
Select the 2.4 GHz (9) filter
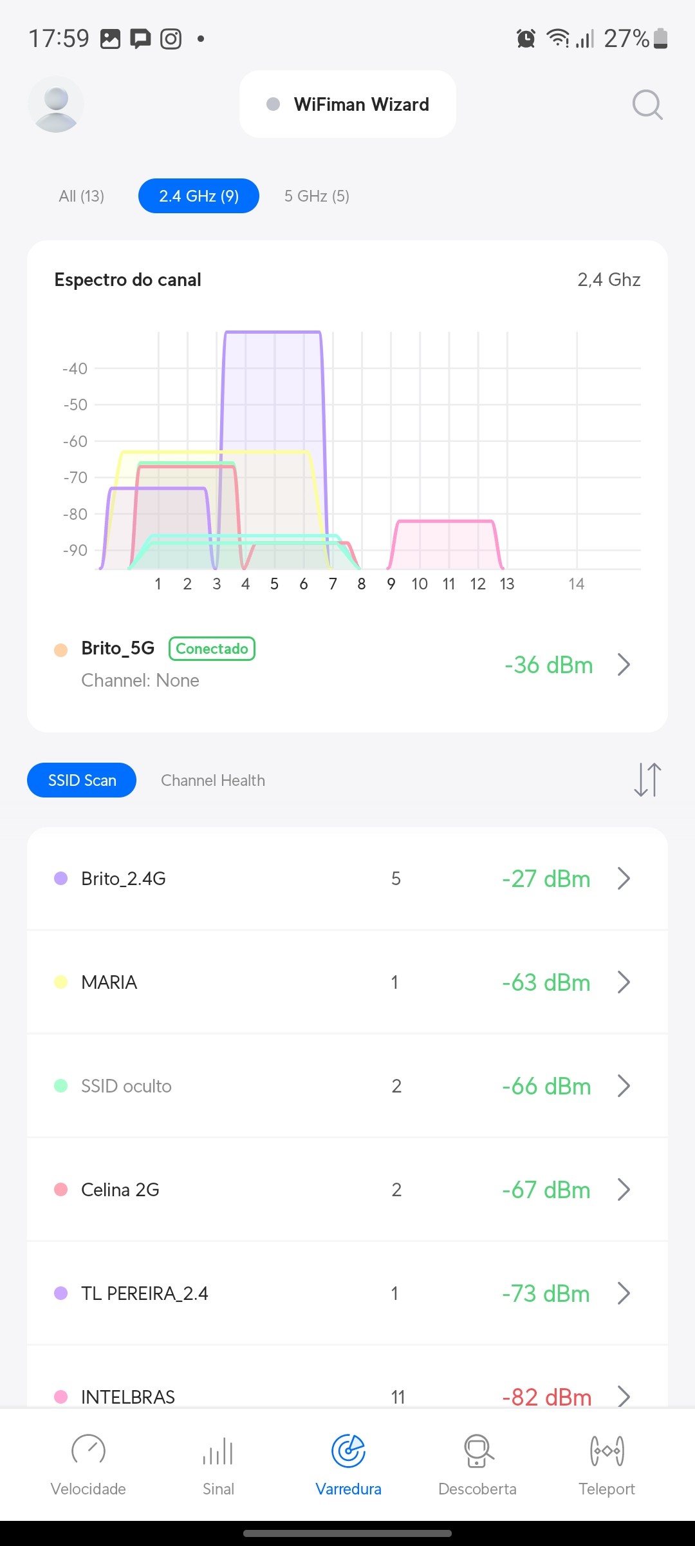coord(199,196)
